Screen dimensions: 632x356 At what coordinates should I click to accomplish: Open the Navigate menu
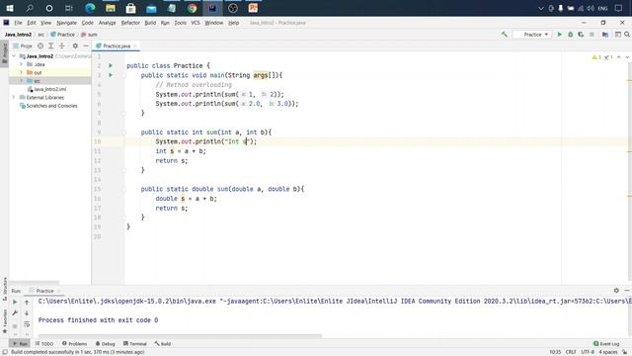(x=66, y=23)
